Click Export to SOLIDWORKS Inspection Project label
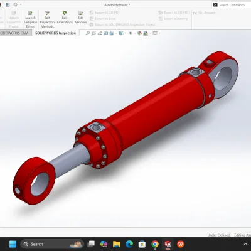The width and height of the screenshot is (251, 251). tap(125, 24)
